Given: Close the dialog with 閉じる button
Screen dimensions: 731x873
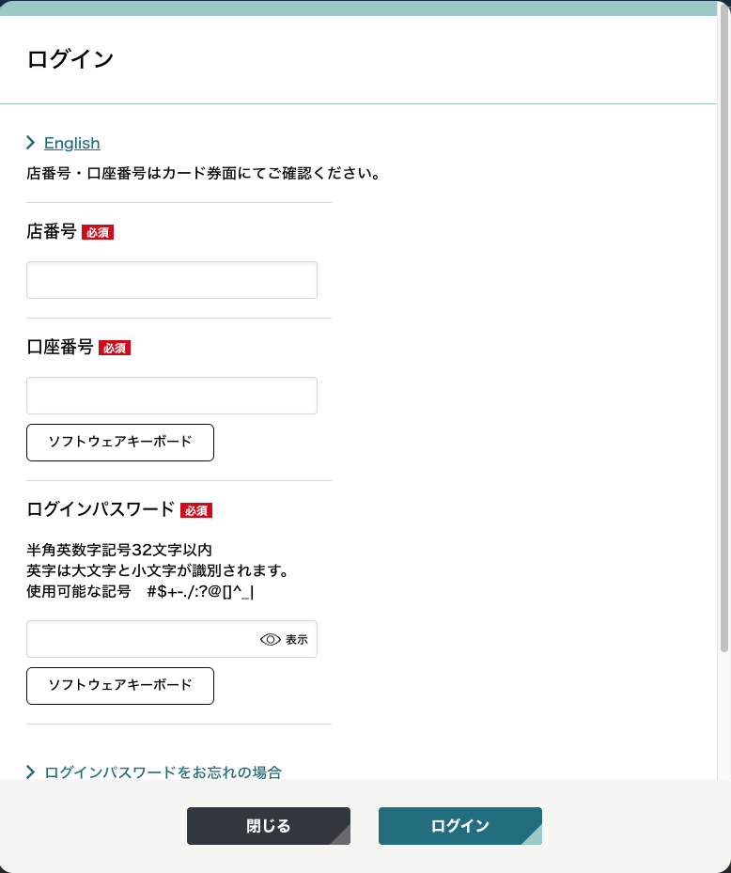Looking at the screenshot, I should pyautogui.click(x=269, y=826).
